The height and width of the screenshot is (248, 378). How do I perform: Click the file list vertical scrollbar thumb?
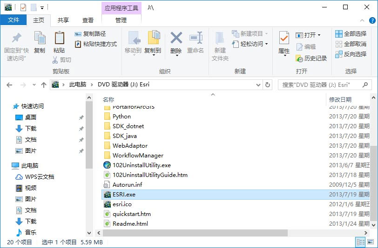coord(373,183)
